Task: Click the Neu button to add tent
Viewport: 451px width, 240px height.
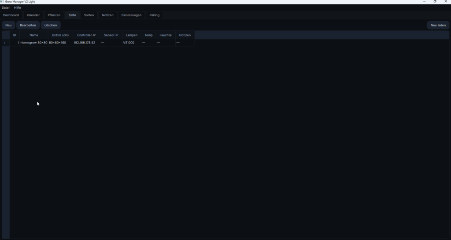Action: 8,25
